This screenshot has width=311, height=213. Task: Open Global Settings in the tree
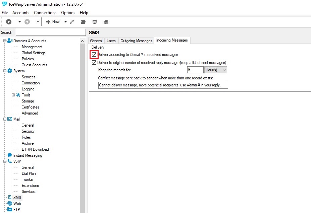[34, 53]
